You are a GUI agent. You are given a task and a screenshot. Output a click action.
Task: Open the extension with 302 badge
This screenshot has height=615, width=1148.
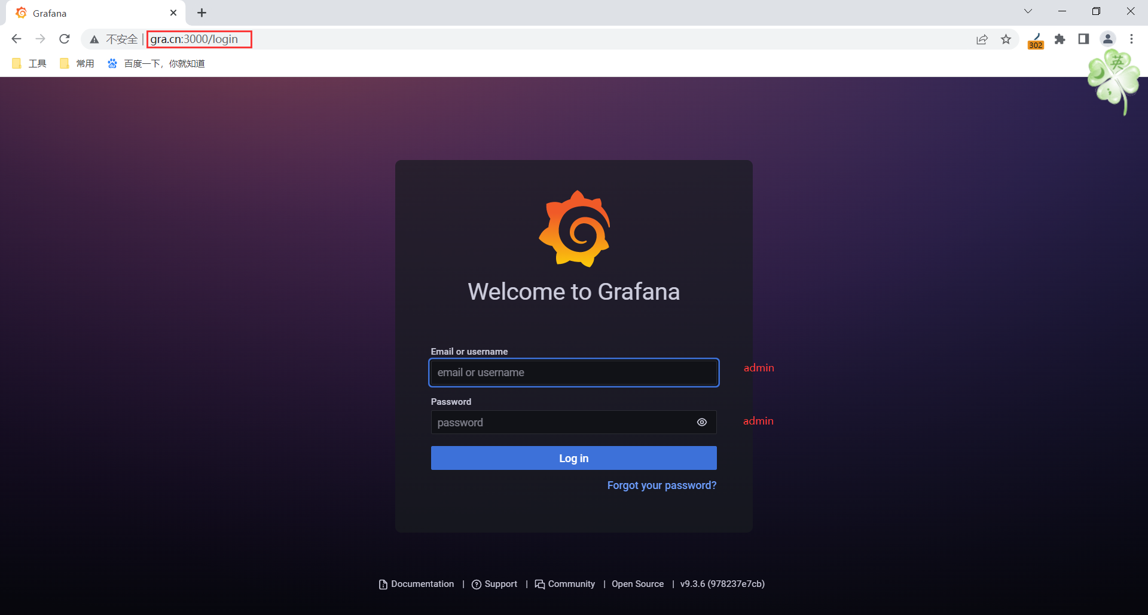(1036, 41)
